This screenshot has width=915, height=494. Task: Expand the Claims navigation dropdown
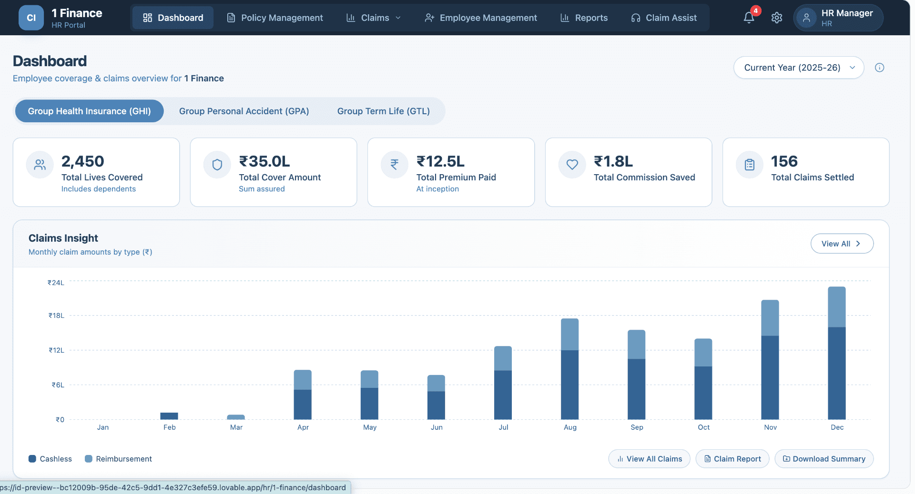pyautogui.click(x=374, y=18)
